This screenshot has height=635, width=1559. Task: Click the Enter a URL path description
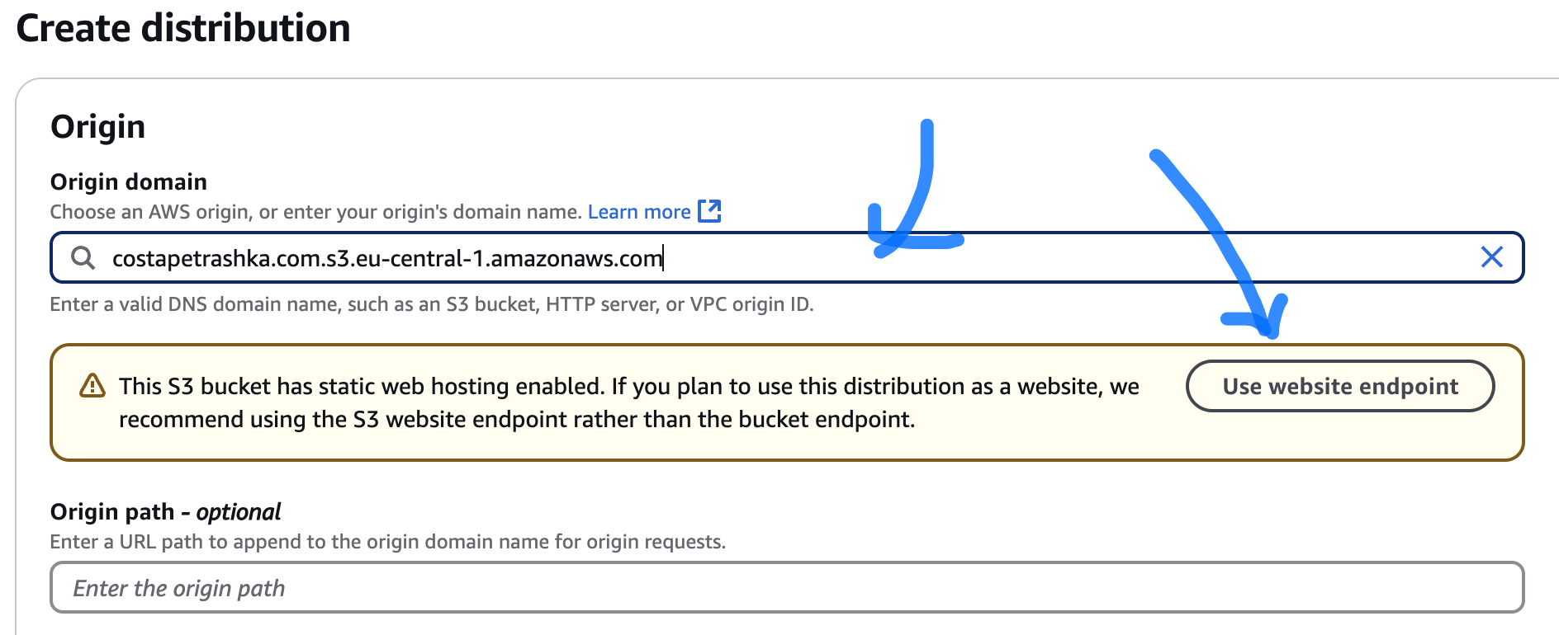pos(387,542)
